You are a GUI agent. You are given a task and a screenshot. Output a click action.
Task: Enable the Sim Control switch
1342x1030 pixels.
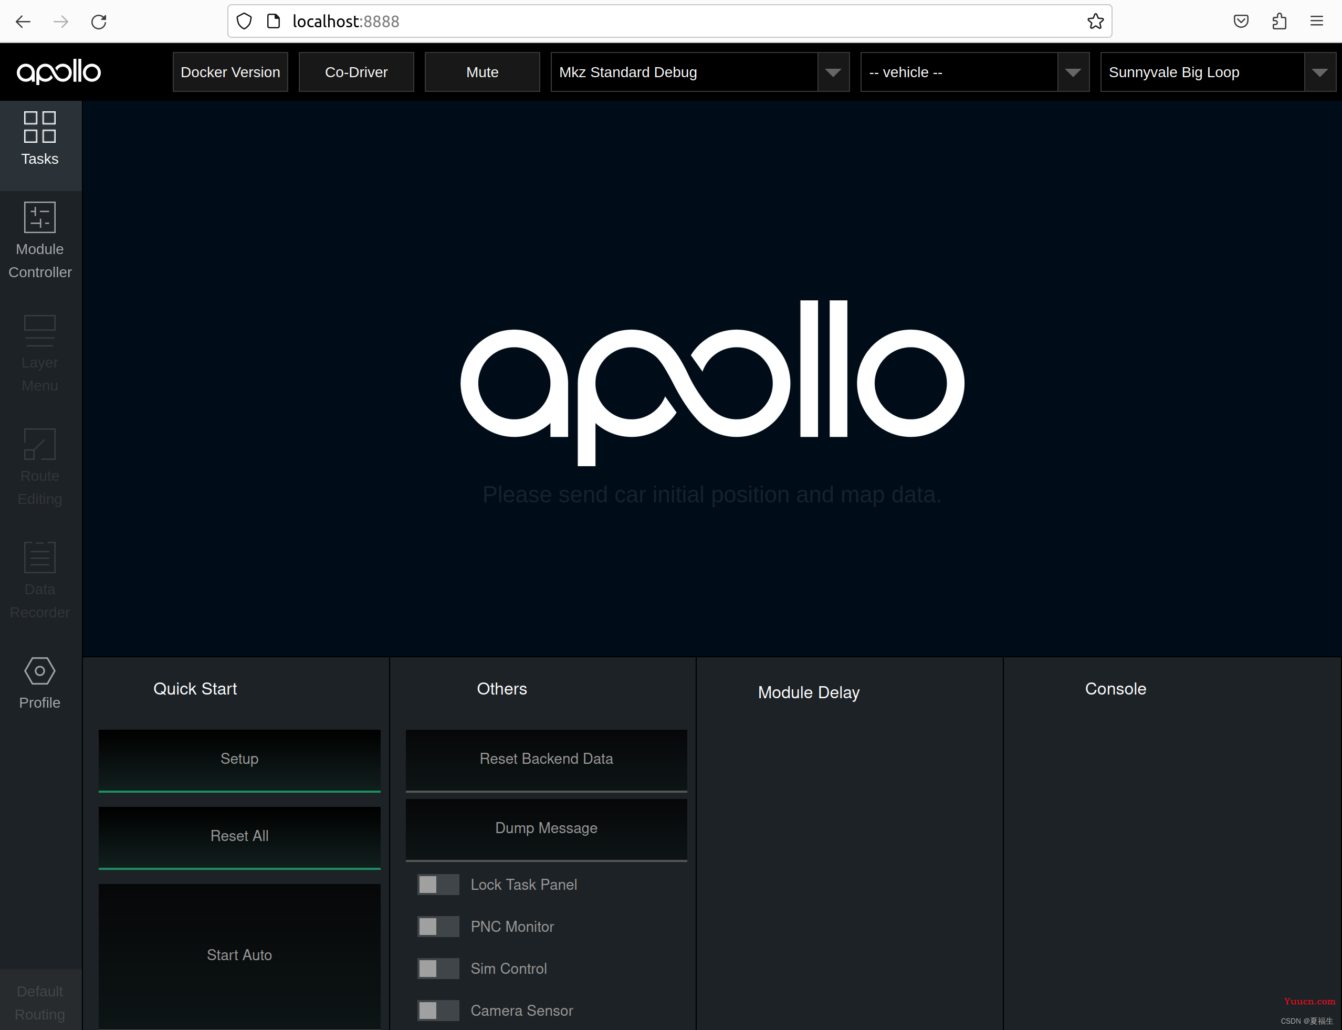(x=438, y=968)
